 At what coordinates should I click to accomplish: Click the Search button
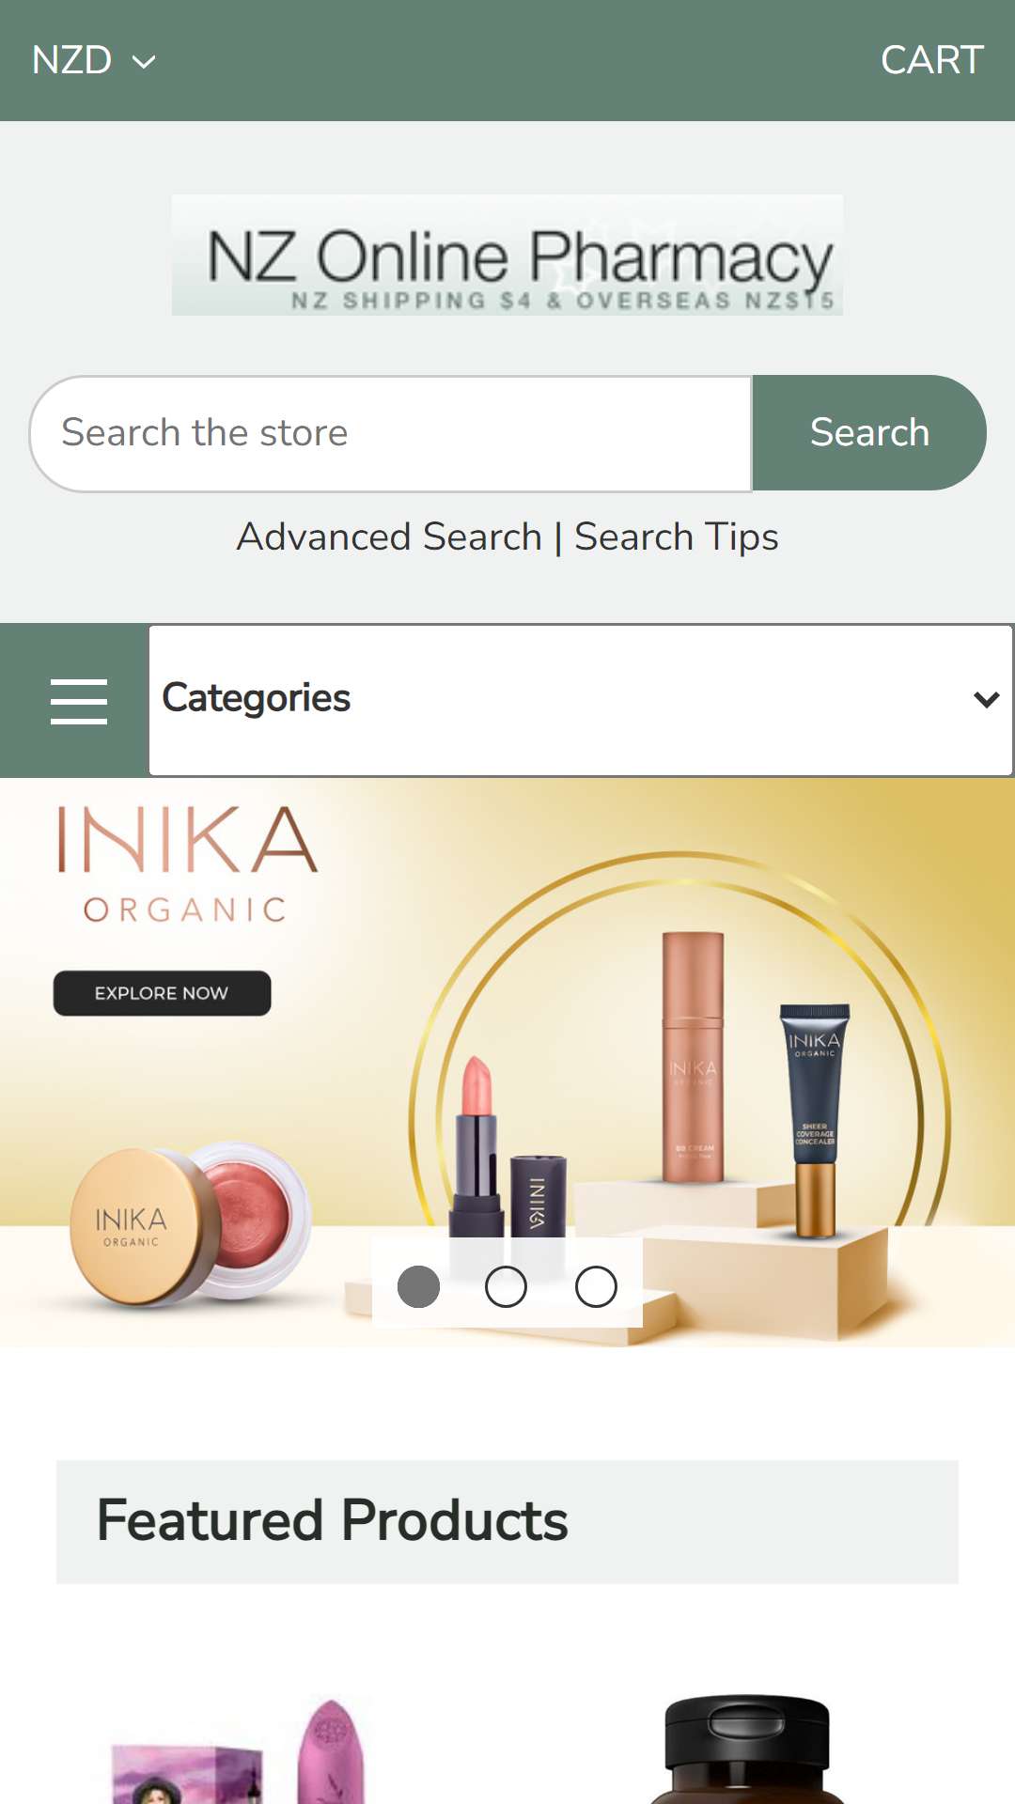click(x=869, y=433)
